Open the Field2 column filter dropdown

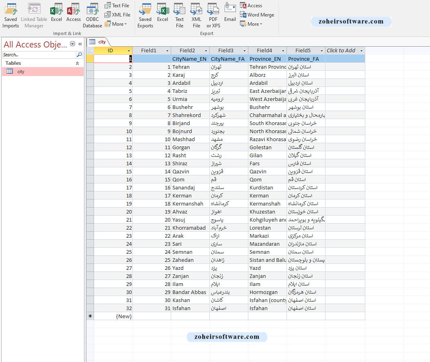tap(206, 51)
